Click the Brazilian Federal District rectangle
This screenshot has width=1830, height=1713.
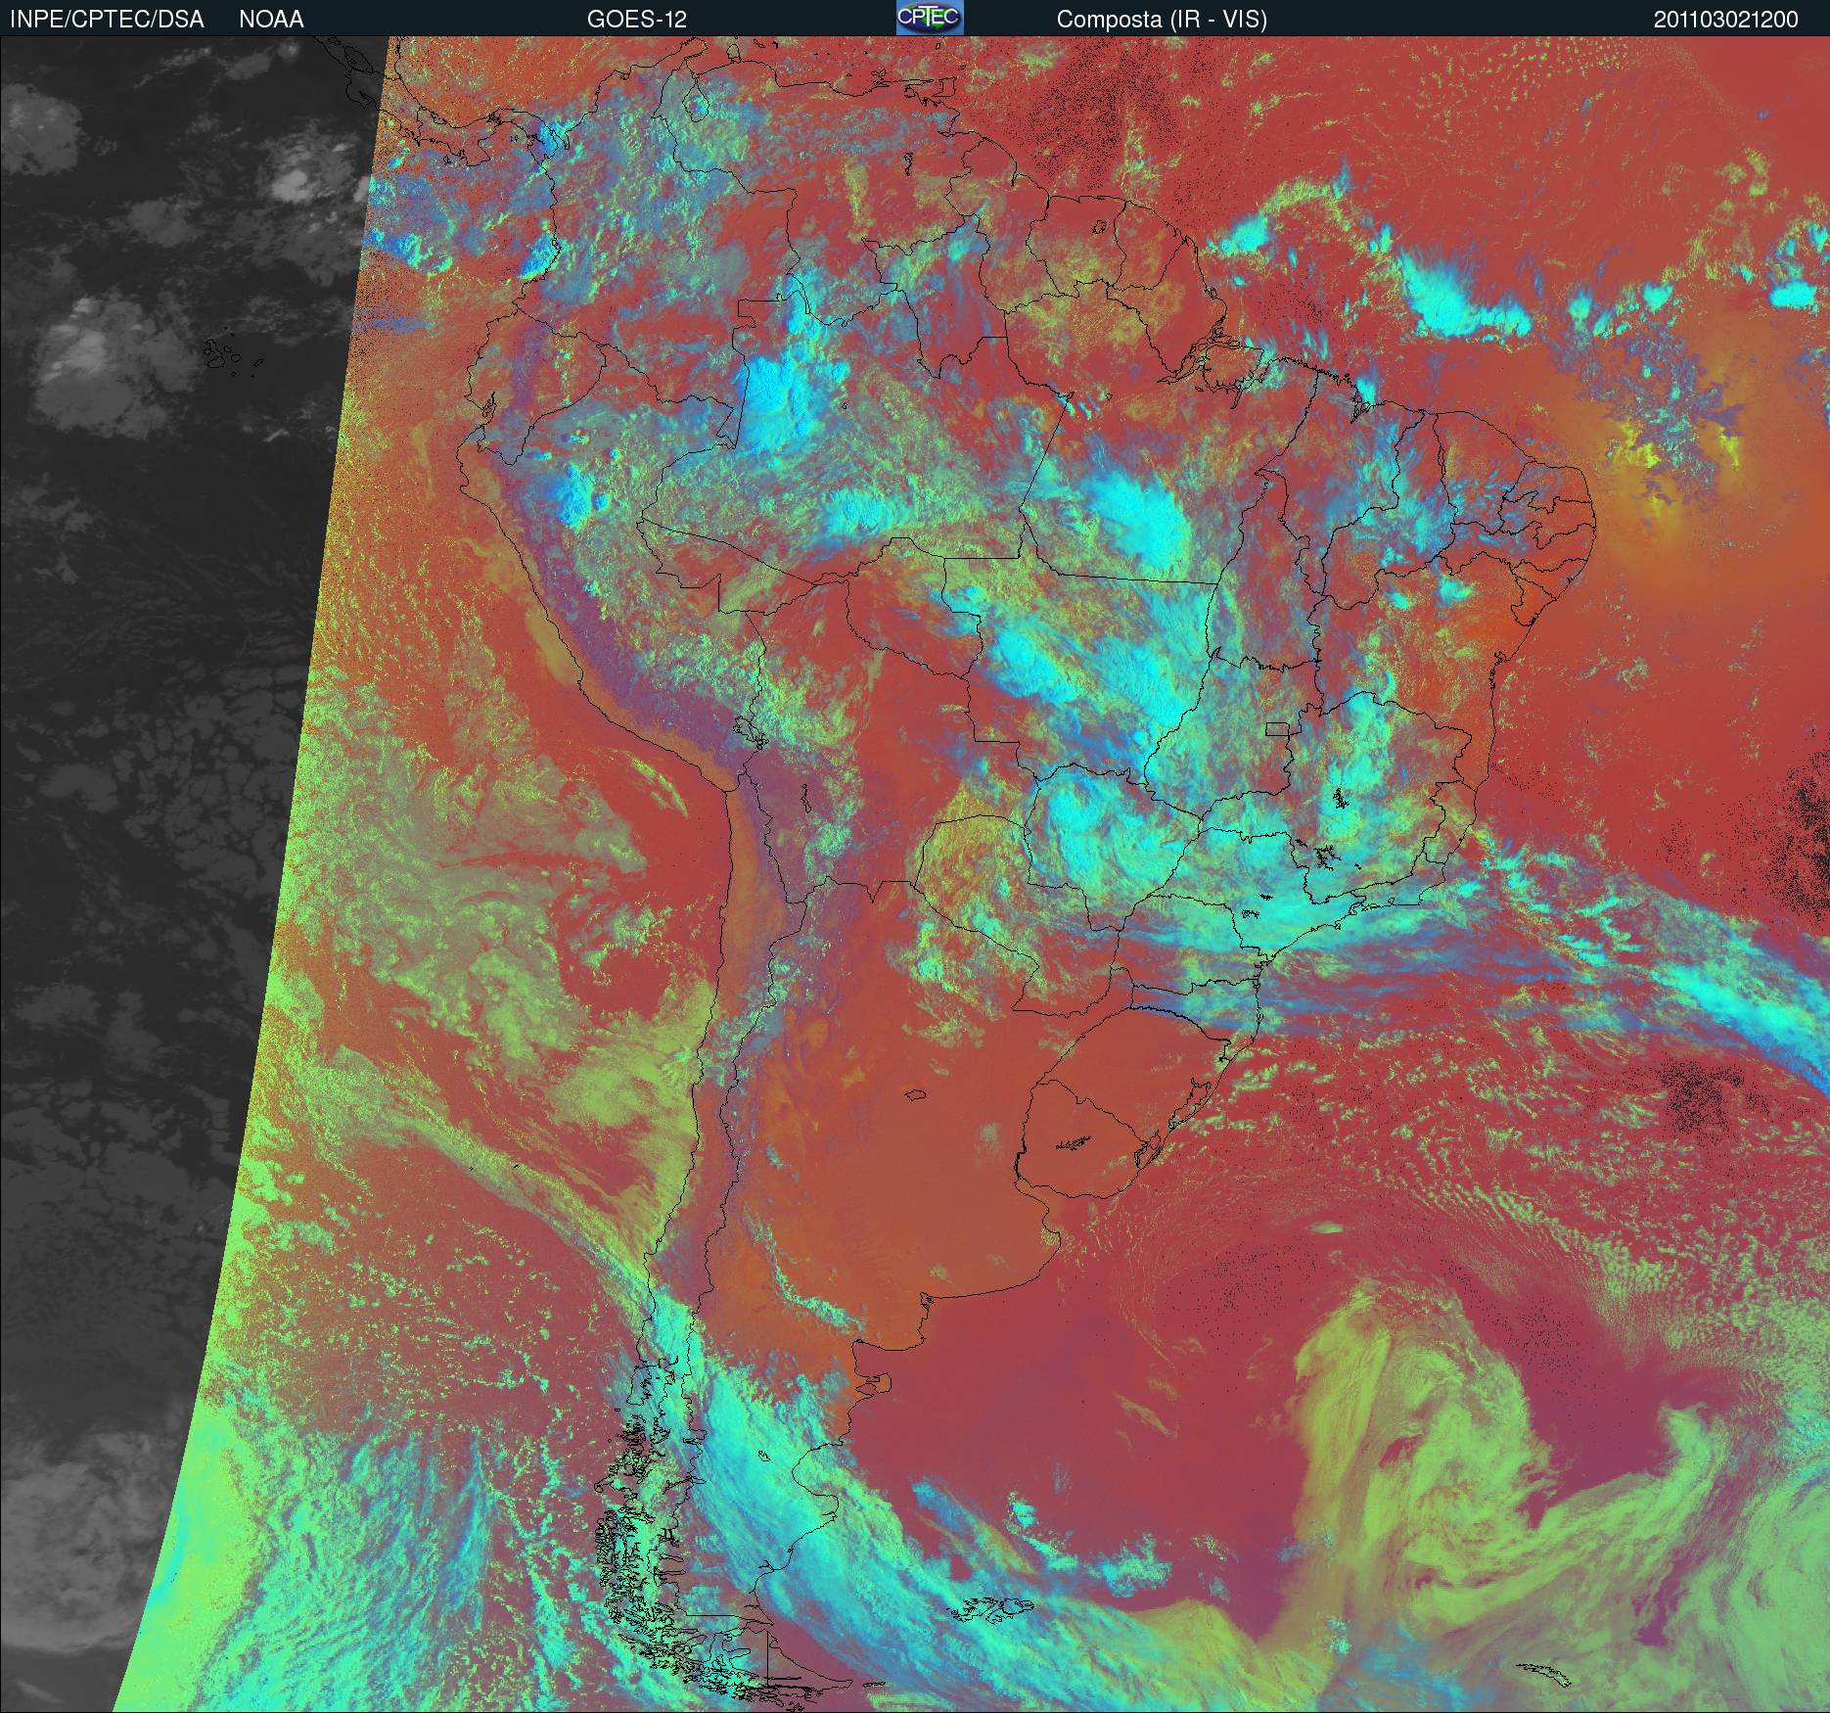pos(1277,728)
